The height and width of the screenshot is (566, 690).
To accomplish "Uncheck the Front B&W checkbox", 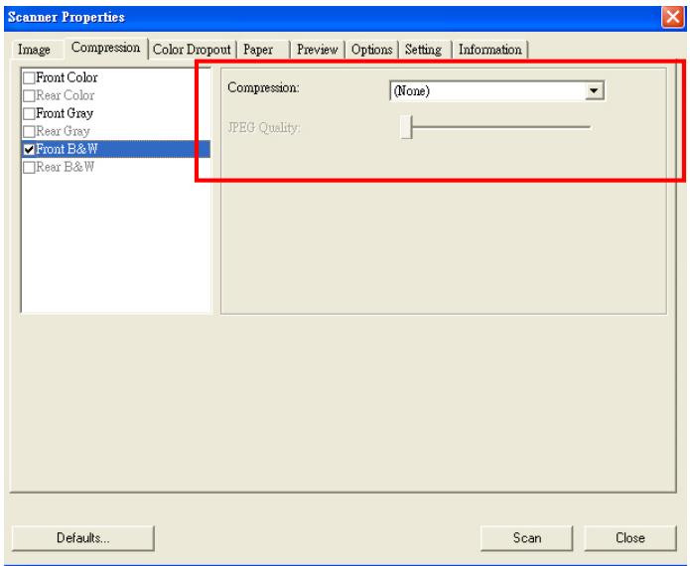I will [x=29, y=149].
